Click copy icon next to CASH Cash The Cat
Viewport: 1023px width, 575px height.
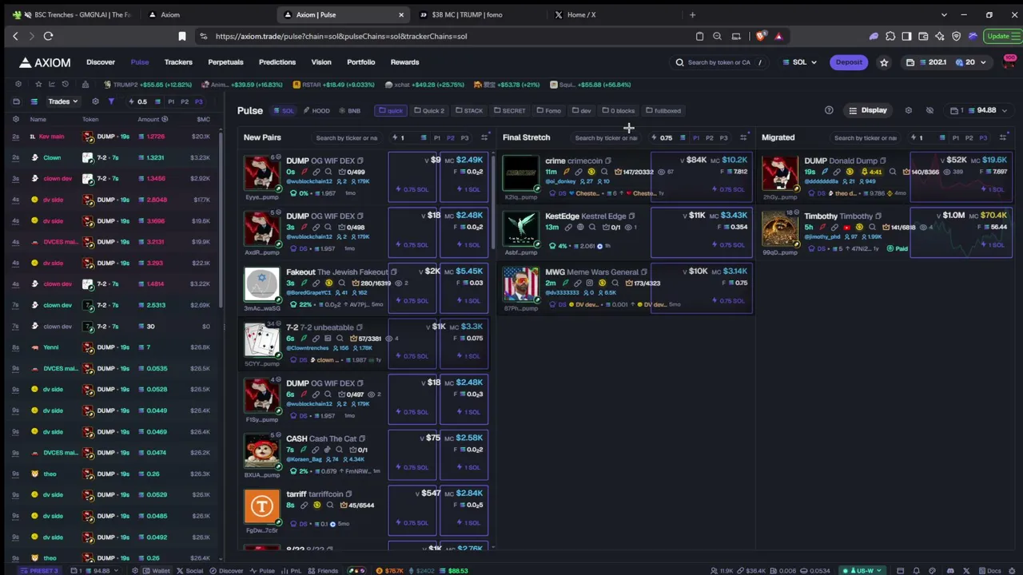pos(362,438)
